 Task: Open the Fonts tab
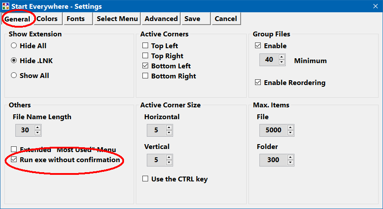pyautogui.click(x=76, y=18)
